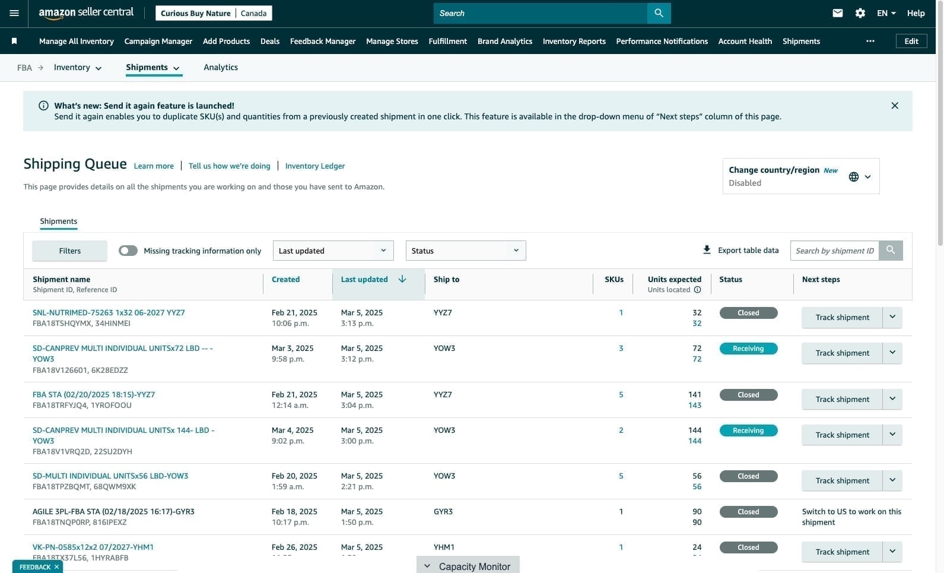Open Inventory Reports menu item
This screenshot has width=944, height=573.
[574, 41]
